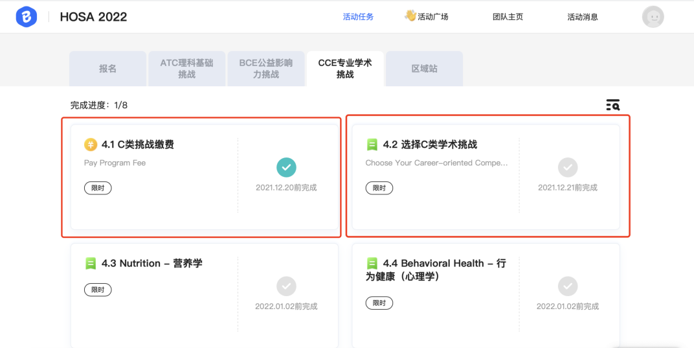The image size is (694, 348).
Task: Switch to the 报名 tab
Action: 107,69
